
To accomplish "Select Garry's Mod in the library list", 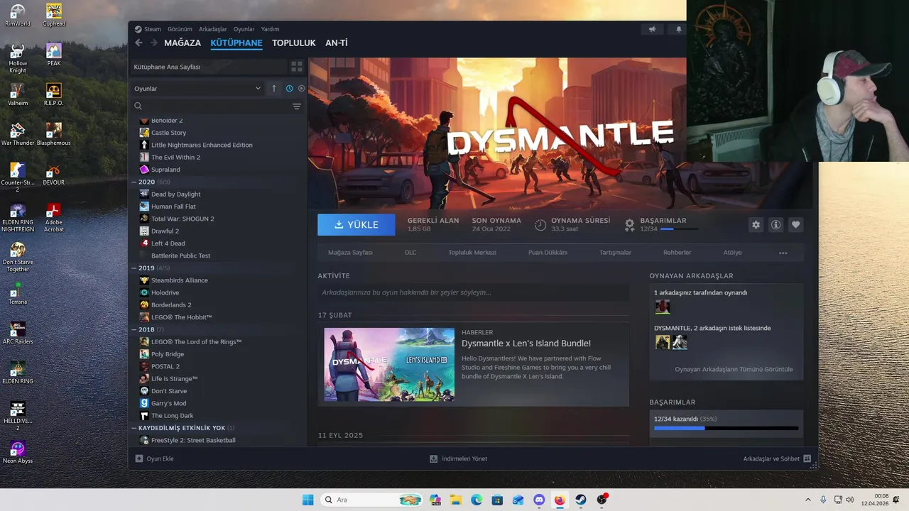I will [168, 403].
